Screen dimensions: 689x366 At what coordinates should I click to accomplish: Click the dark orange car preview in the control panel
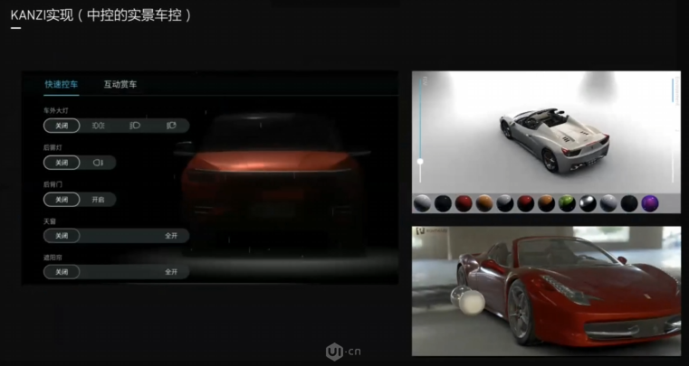pos(273,184)
